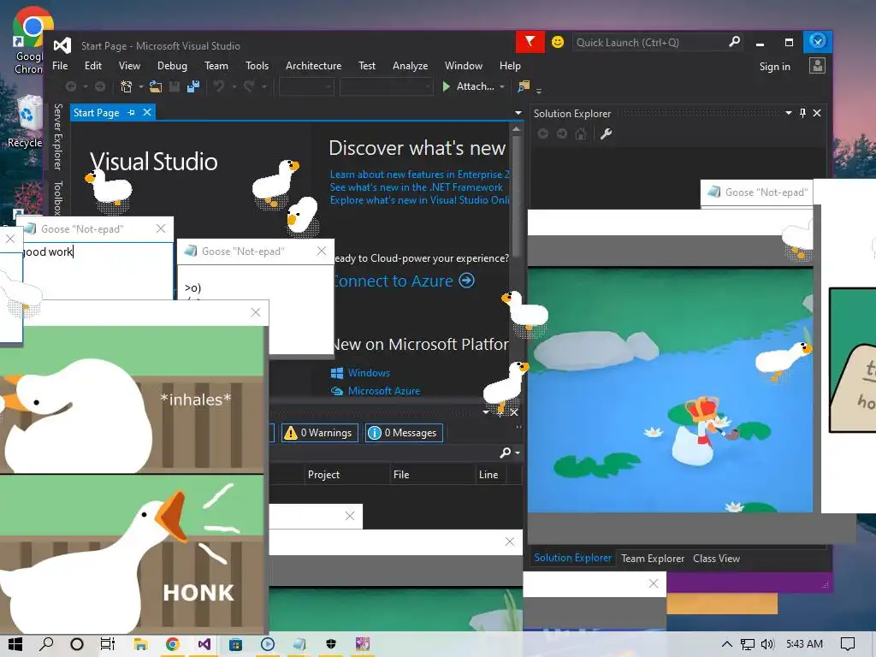This screenshot has width=876, height=657.
Task: Click Visual Studio taskbar icon
Action: point(204,644)
